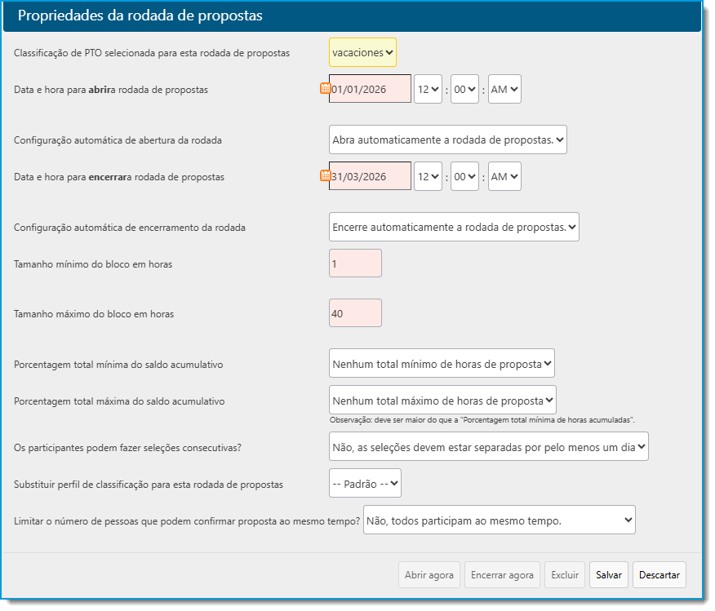The height and width of the screenshot is (611, 715).
Task: Click label 'Configuração automática de encerramento da rodada'
Action: point(130,228)
